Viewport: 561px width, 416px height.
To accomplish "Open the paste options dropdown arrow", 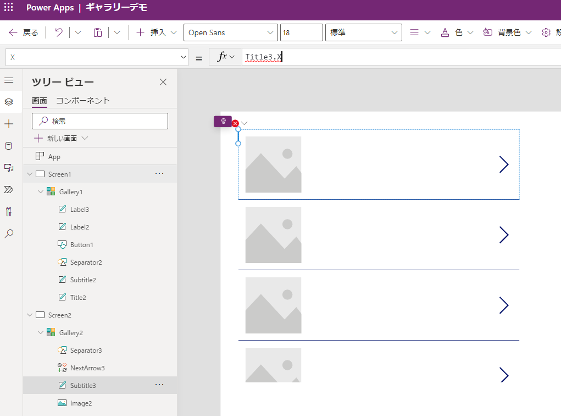I will pos(117,32).
